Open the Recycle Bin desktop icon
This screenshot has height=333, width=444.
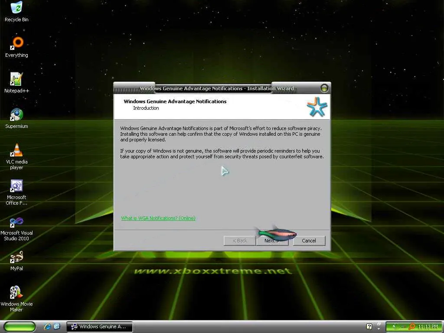point(16,11)
